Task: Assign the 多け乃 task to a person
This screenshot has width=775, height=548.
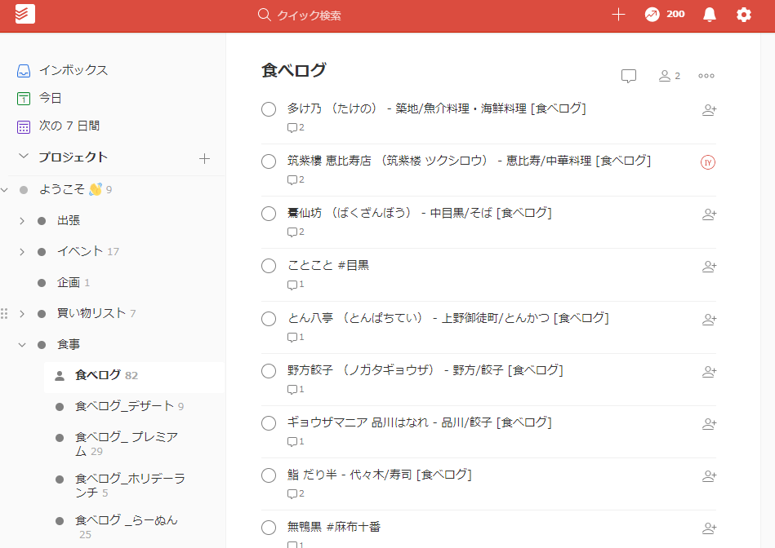Action: point(709,109)
